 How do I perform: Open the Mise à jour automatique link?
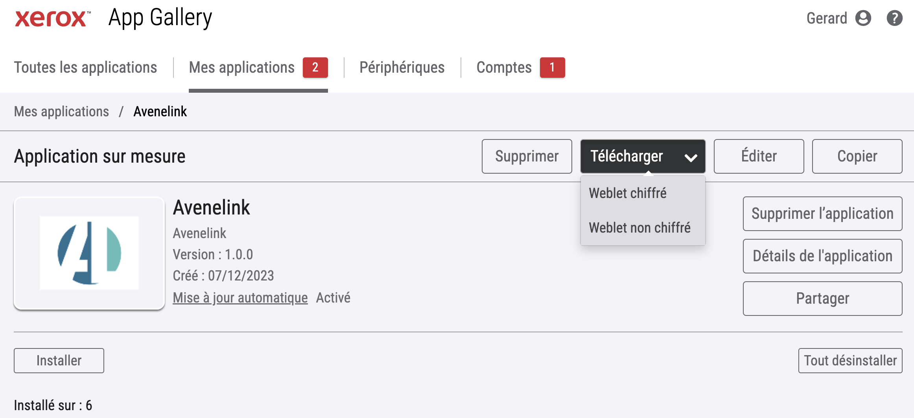[x=240, y=298]
